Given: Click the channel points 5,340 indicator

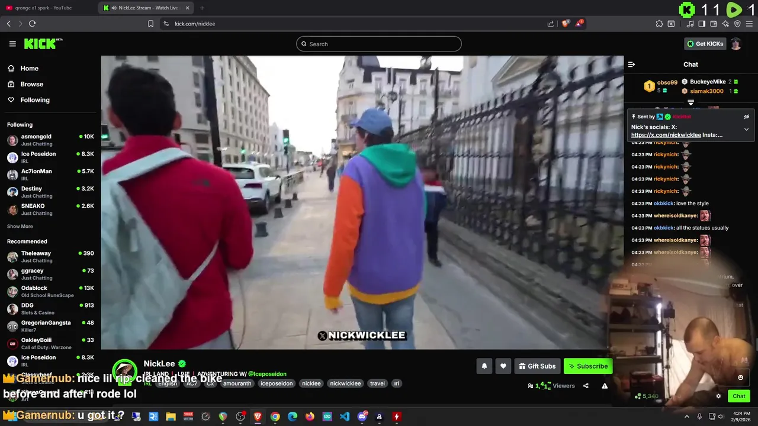Looking at the screenshot, I should (647, 396).
